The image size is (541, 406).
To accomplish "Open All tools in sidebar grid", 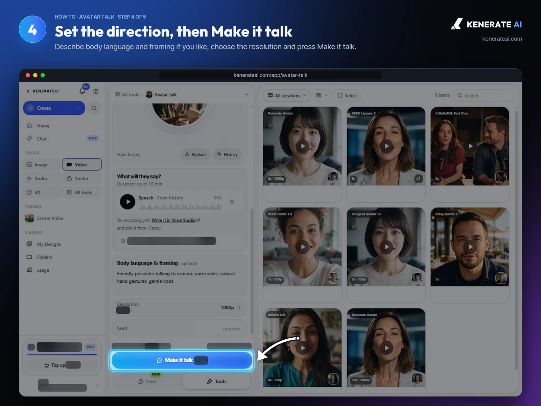I will coord(82,193).
